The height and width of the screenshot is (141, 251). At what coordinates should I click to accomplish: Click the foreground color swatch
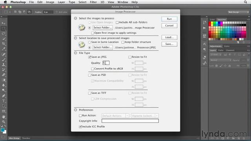(3, 130)
